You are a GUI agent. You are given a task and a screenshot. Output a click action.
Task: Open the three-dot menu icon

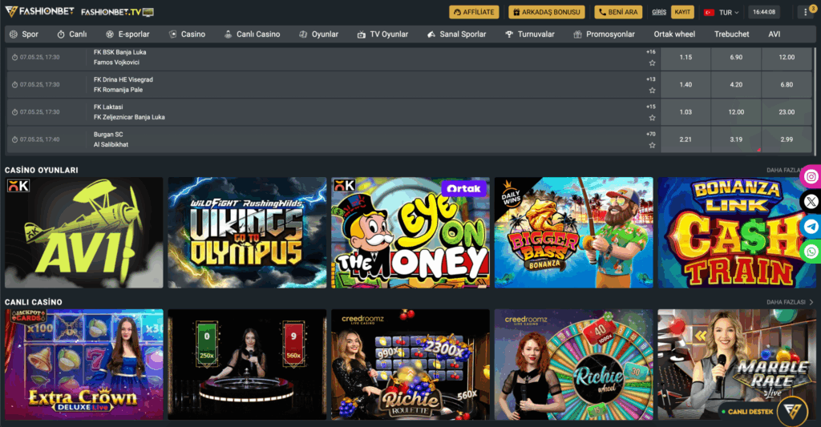tap(805, 13)
